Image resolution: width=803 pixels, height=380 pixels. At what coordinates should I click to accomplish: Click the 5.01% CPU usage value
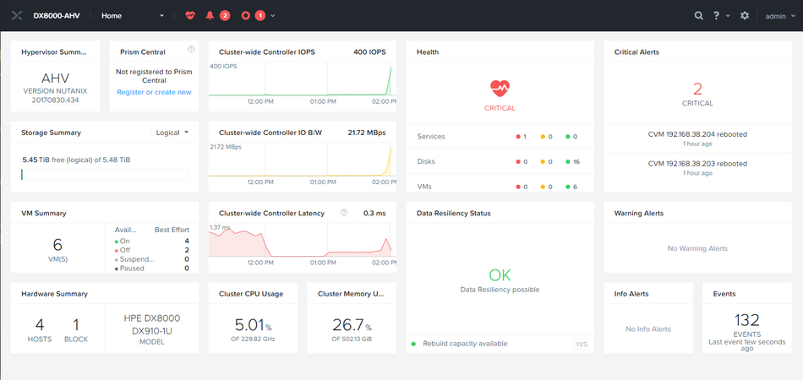point(253,325)
